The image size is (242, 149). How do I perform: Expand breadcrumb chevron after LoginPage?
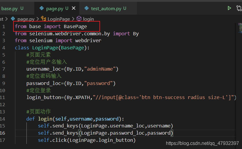(x=73, y=19)
